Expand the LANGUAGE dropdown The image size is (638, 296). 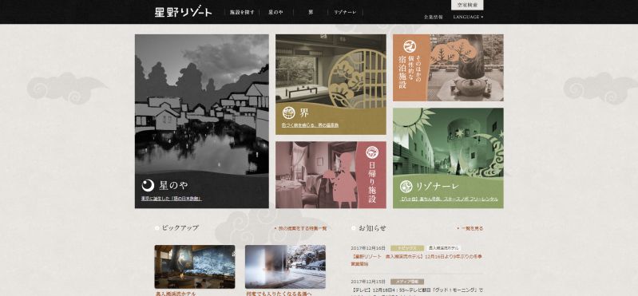pos(469,17)
